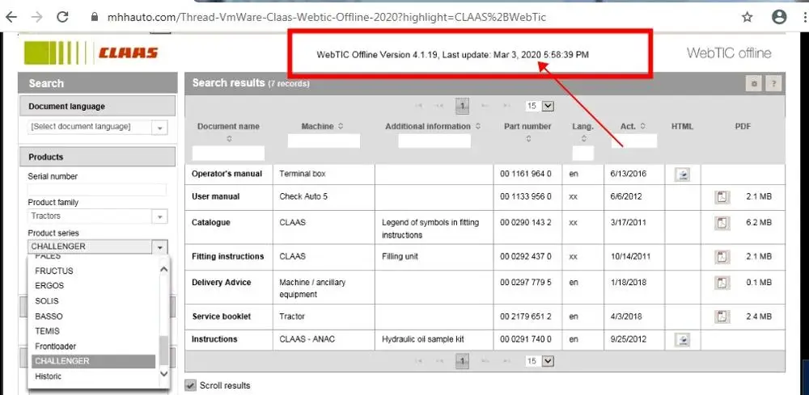Bookmark this page with the star icon
This screenshot has width=809, height=395.
point(747,17)
